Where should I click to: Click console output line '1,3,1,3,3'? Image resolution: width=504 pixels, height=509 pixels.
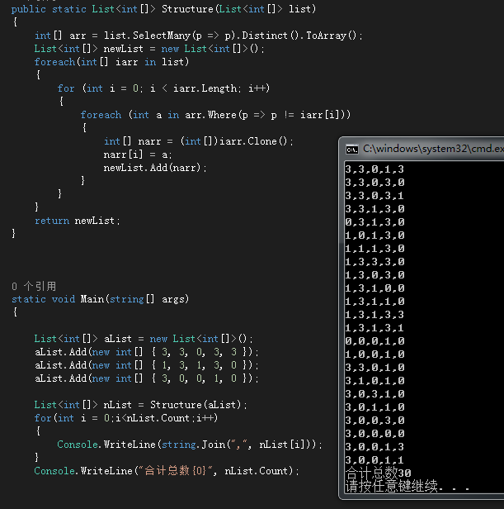point(374,315)
